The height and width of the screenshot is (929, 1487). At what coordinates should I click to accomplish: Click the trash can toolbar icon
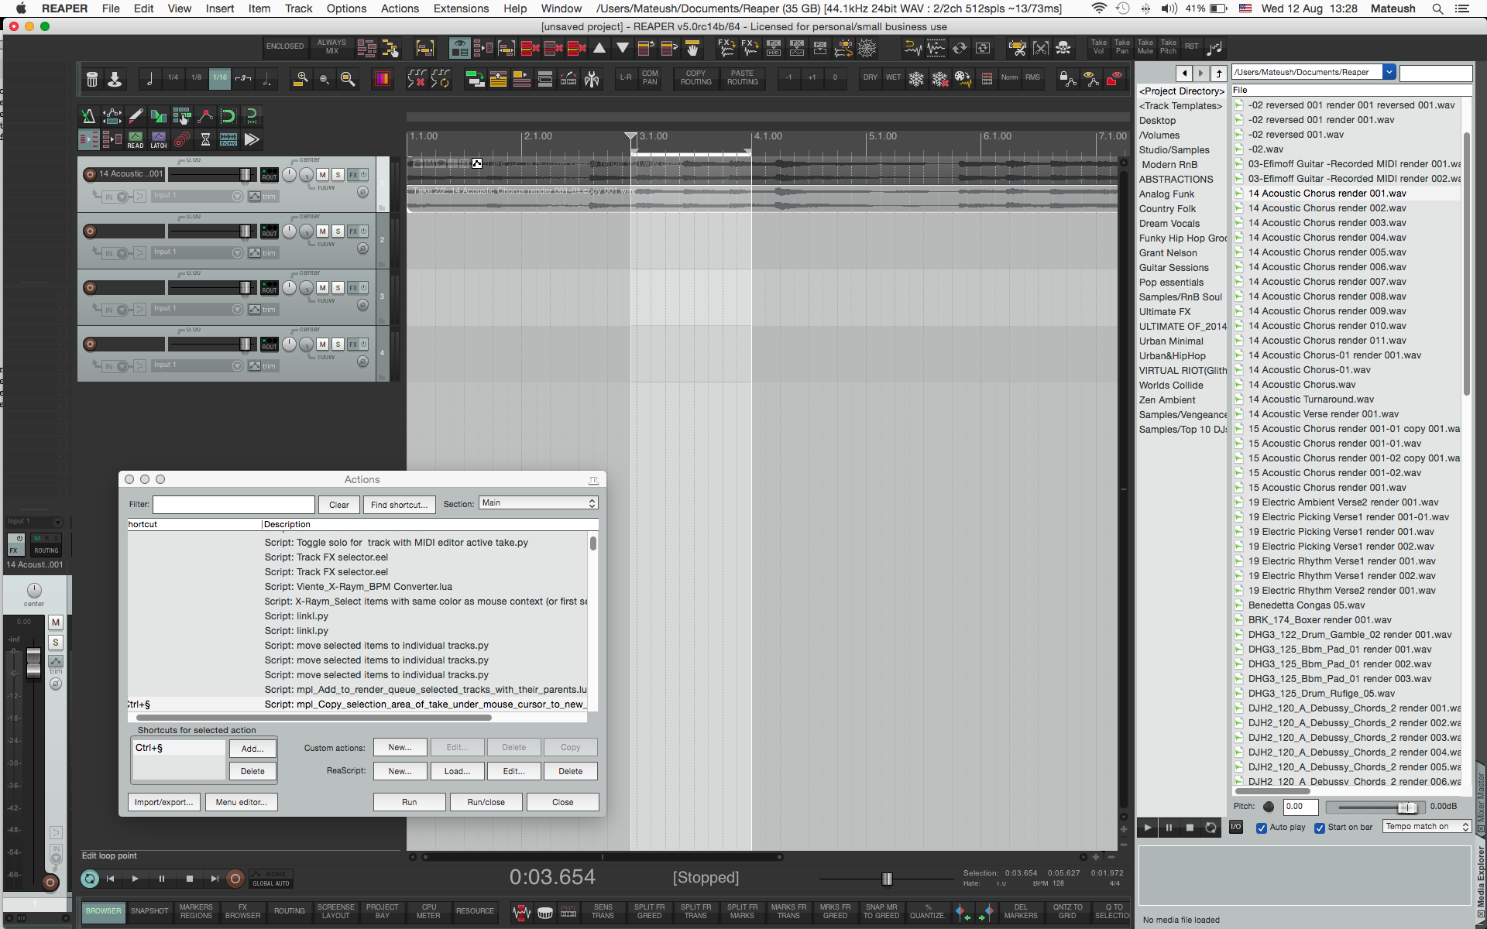(92, 78)
